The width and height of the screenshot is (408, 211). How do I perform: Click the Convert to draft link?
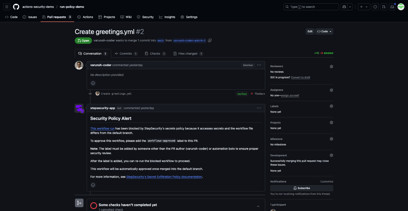tap(300, 77)
